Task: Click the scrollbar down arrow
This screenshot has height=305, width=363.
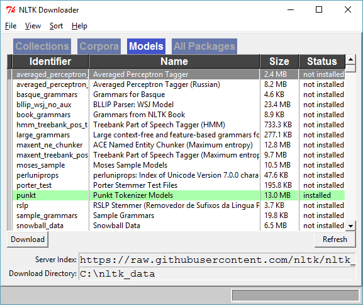Action: [x=350, y=226]
